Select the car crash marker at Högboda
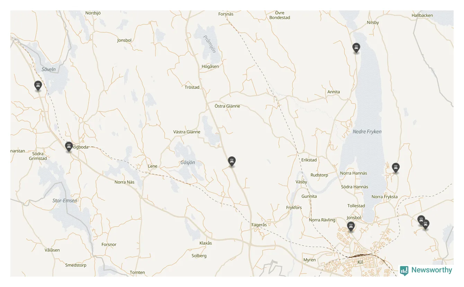Screen dimensions: 464x287 point(69,147)
